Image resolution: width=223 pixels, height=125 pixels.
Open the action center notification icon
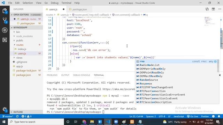[218, 122]
